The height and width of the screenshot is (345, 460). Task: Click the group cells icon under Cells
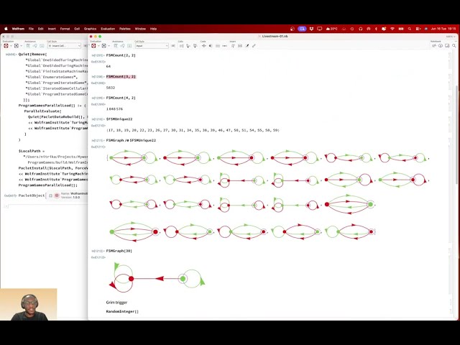click(181, 46)
